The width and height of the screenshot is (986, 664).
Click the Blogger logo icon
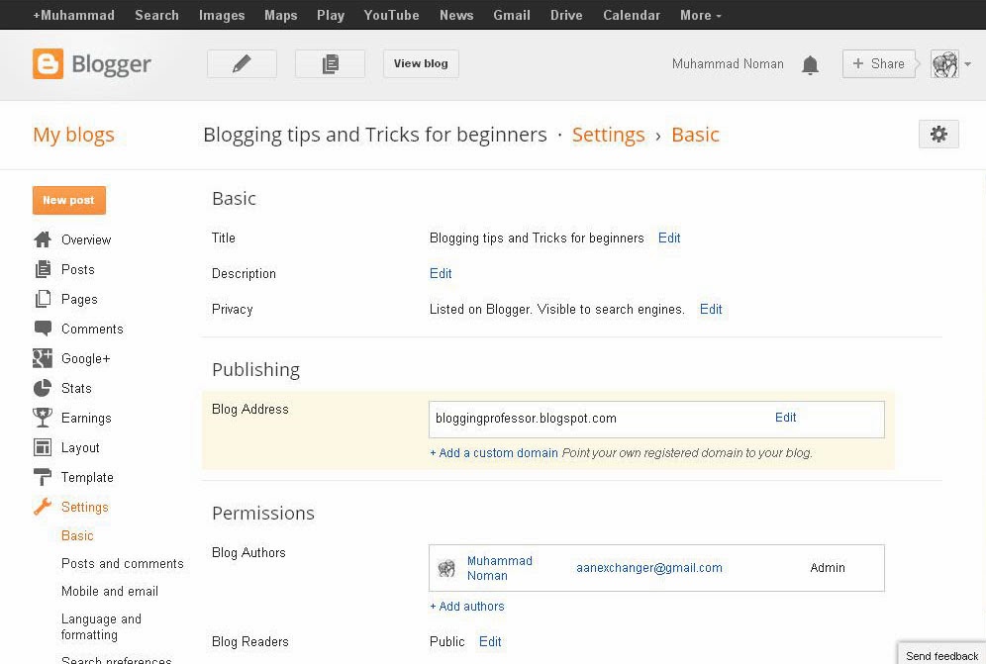point(48,63)
